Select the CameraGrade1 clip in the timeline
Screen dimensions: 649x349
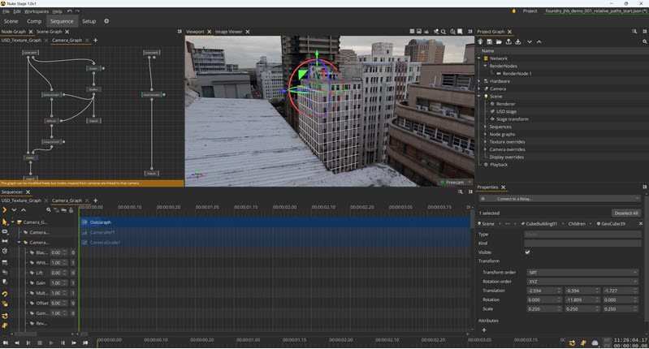pyautogui.click(x=106, y=243)
